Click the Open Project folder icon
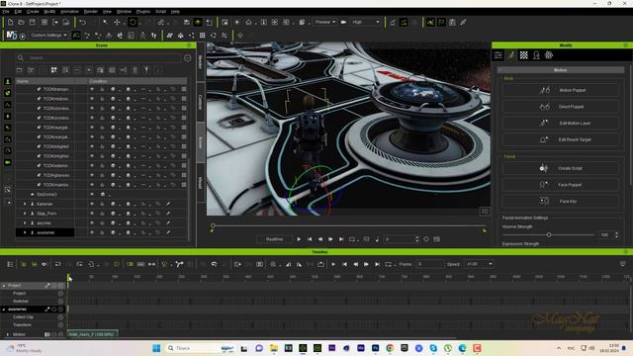Screen dimensions: 633x356 pyautogui.click(x=21, y=22)
